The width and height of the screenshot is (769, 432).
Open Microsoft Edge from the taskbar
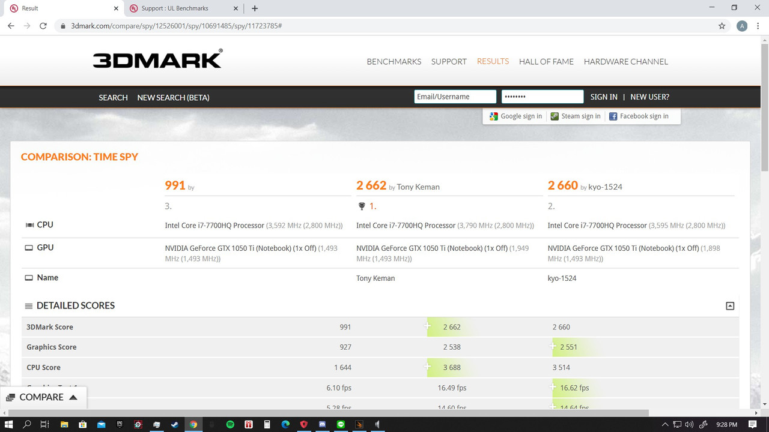click(x=285, y=424)
